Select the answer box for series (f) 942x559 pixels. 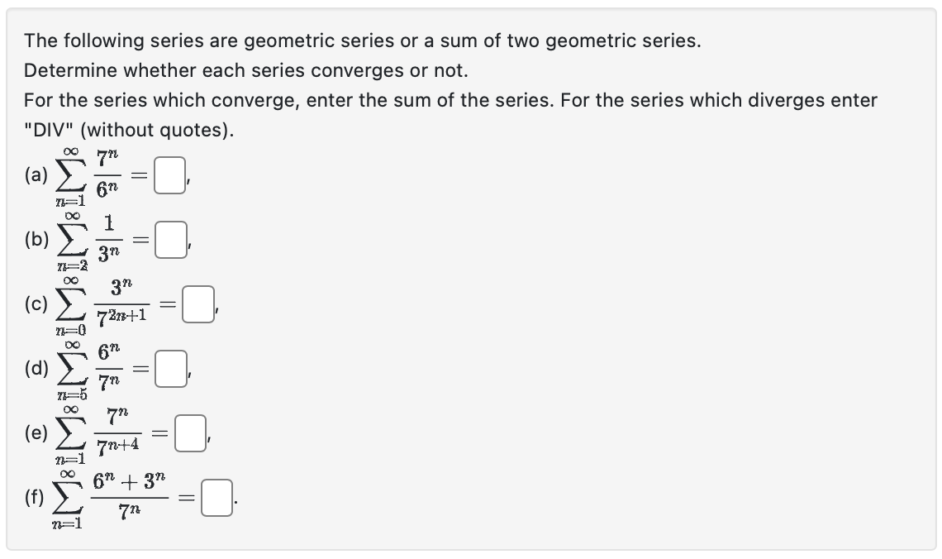(216, 498)
